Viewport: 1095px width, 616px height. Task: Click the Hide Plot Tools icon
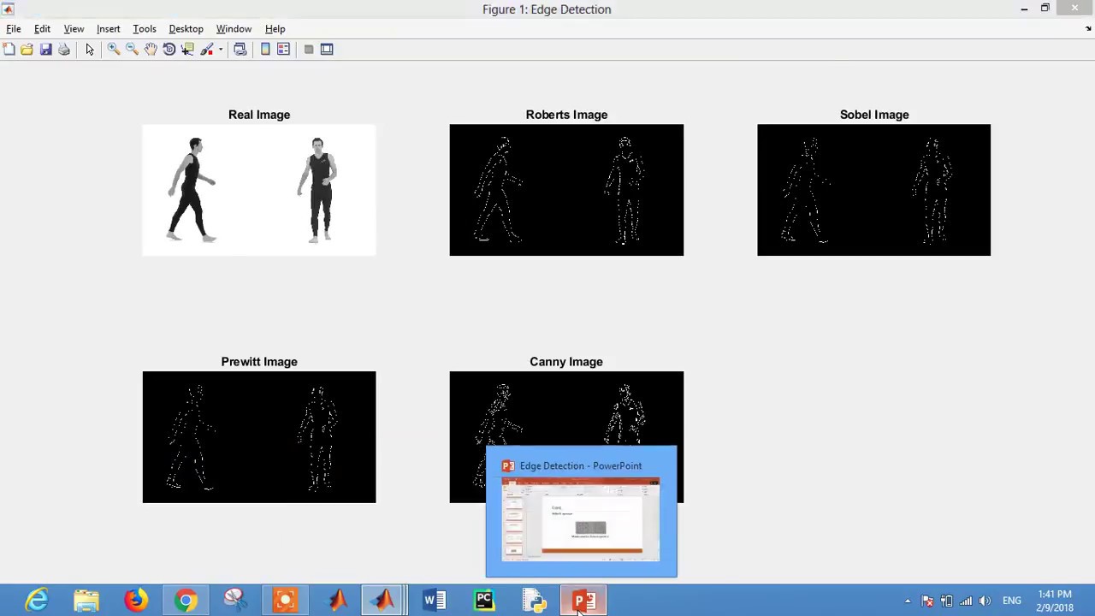click(309, 50)
